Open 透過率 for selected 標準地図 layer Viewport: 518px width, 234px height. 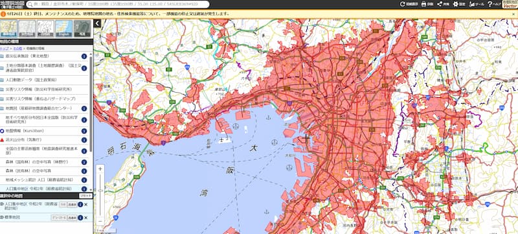[72, 218]
